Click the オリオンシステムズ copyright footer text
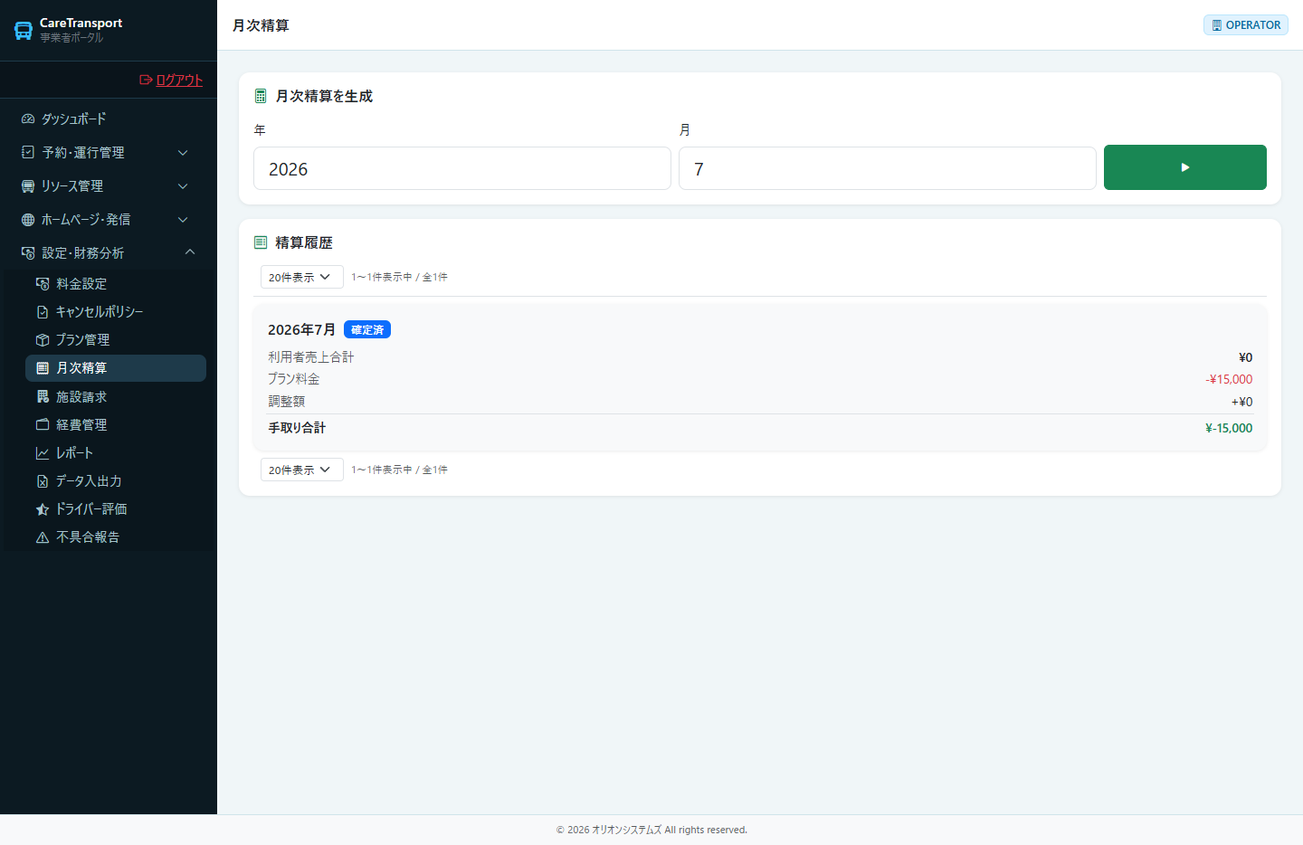Image resolution: width=1303 pixels, height=845 pixels. point(651,830)
